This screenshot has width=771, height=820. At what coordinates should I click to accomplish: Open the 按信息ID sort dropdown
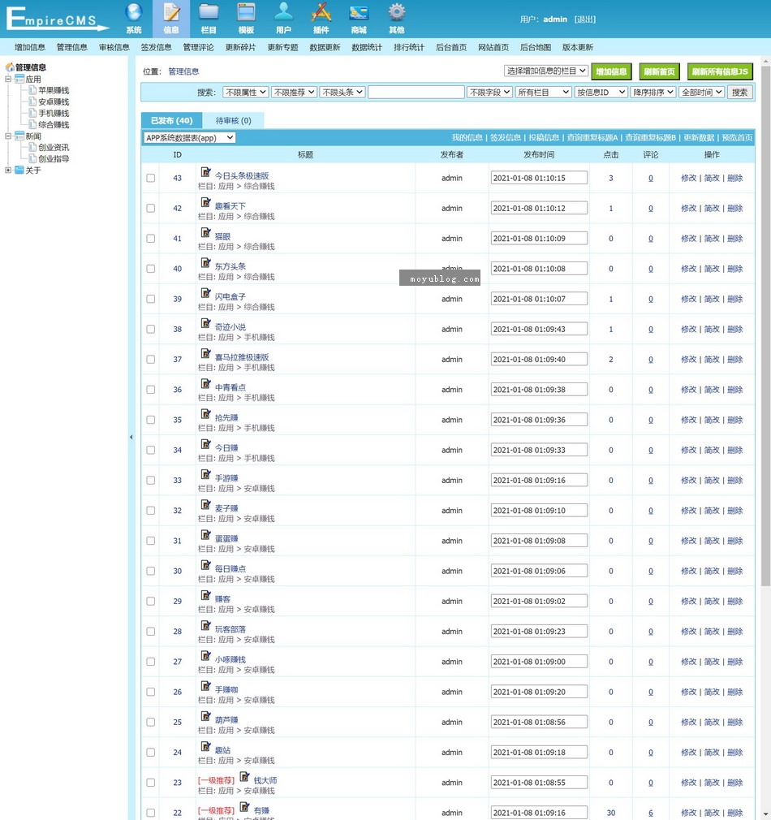pos(601,92)
